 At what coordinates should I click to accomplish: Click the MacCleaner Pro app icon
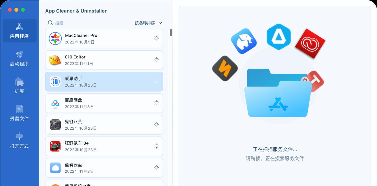coord(55,38)
